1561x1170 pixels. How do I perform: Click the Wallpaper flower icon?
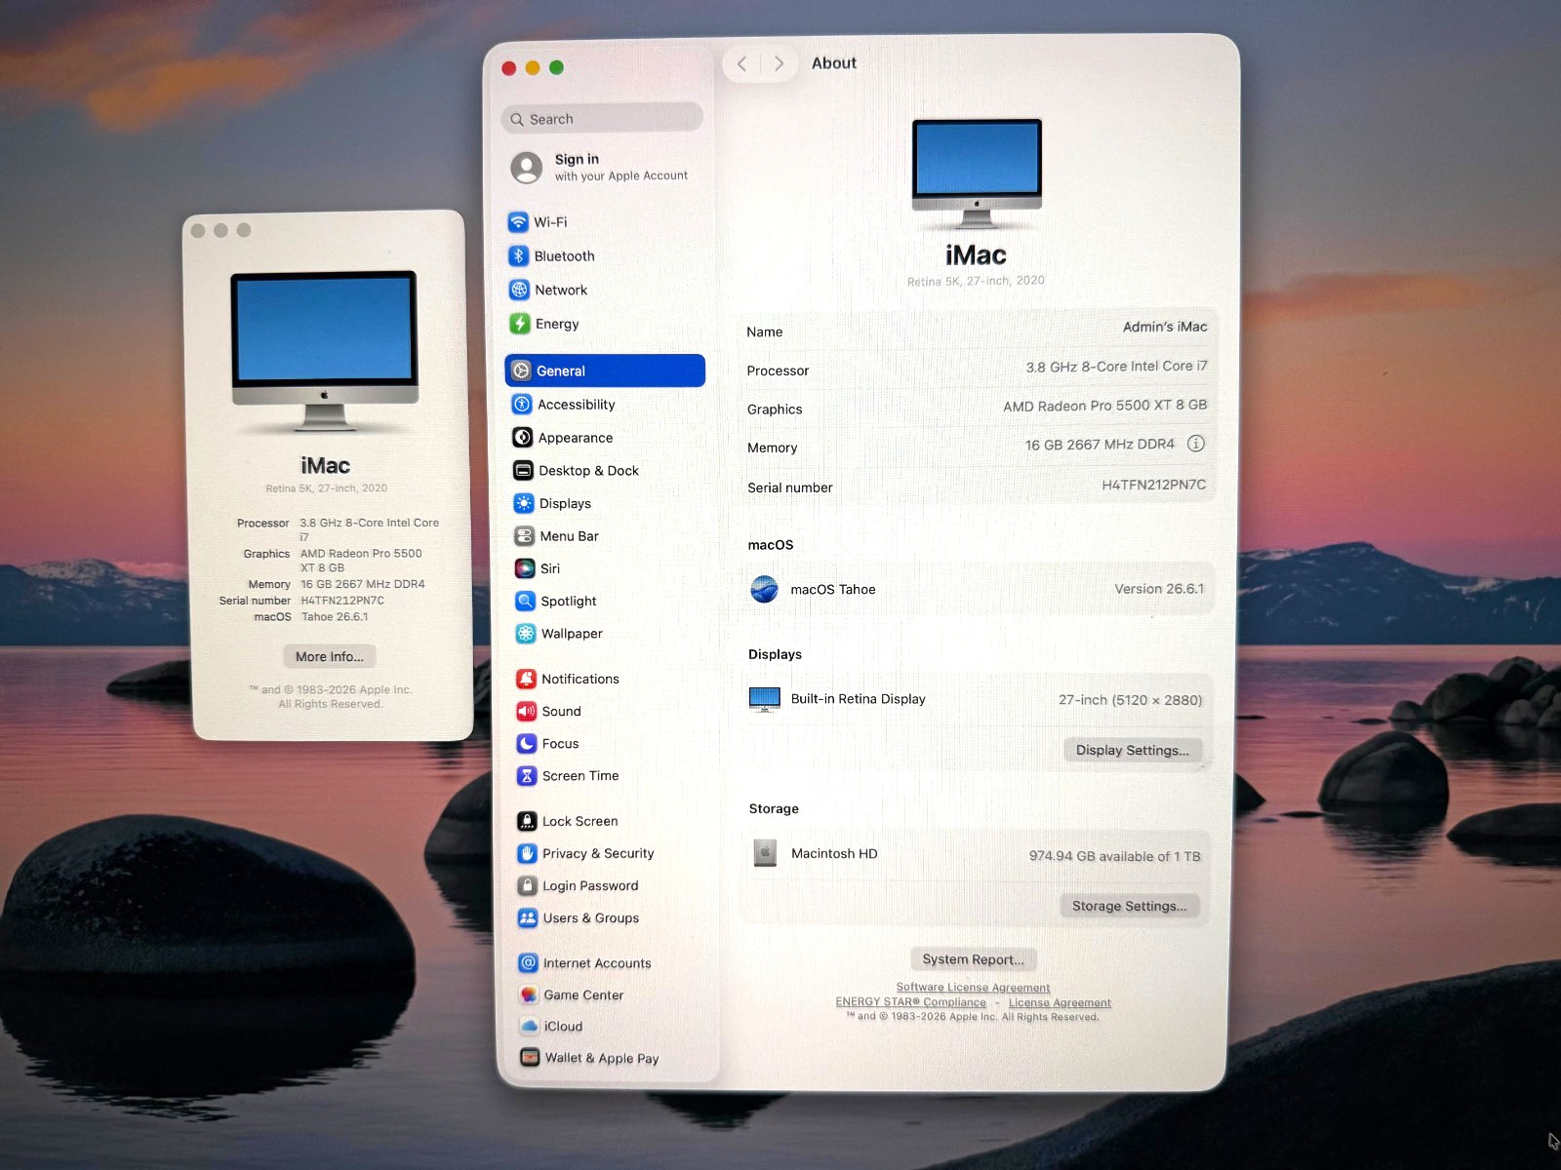coord(525,634)
